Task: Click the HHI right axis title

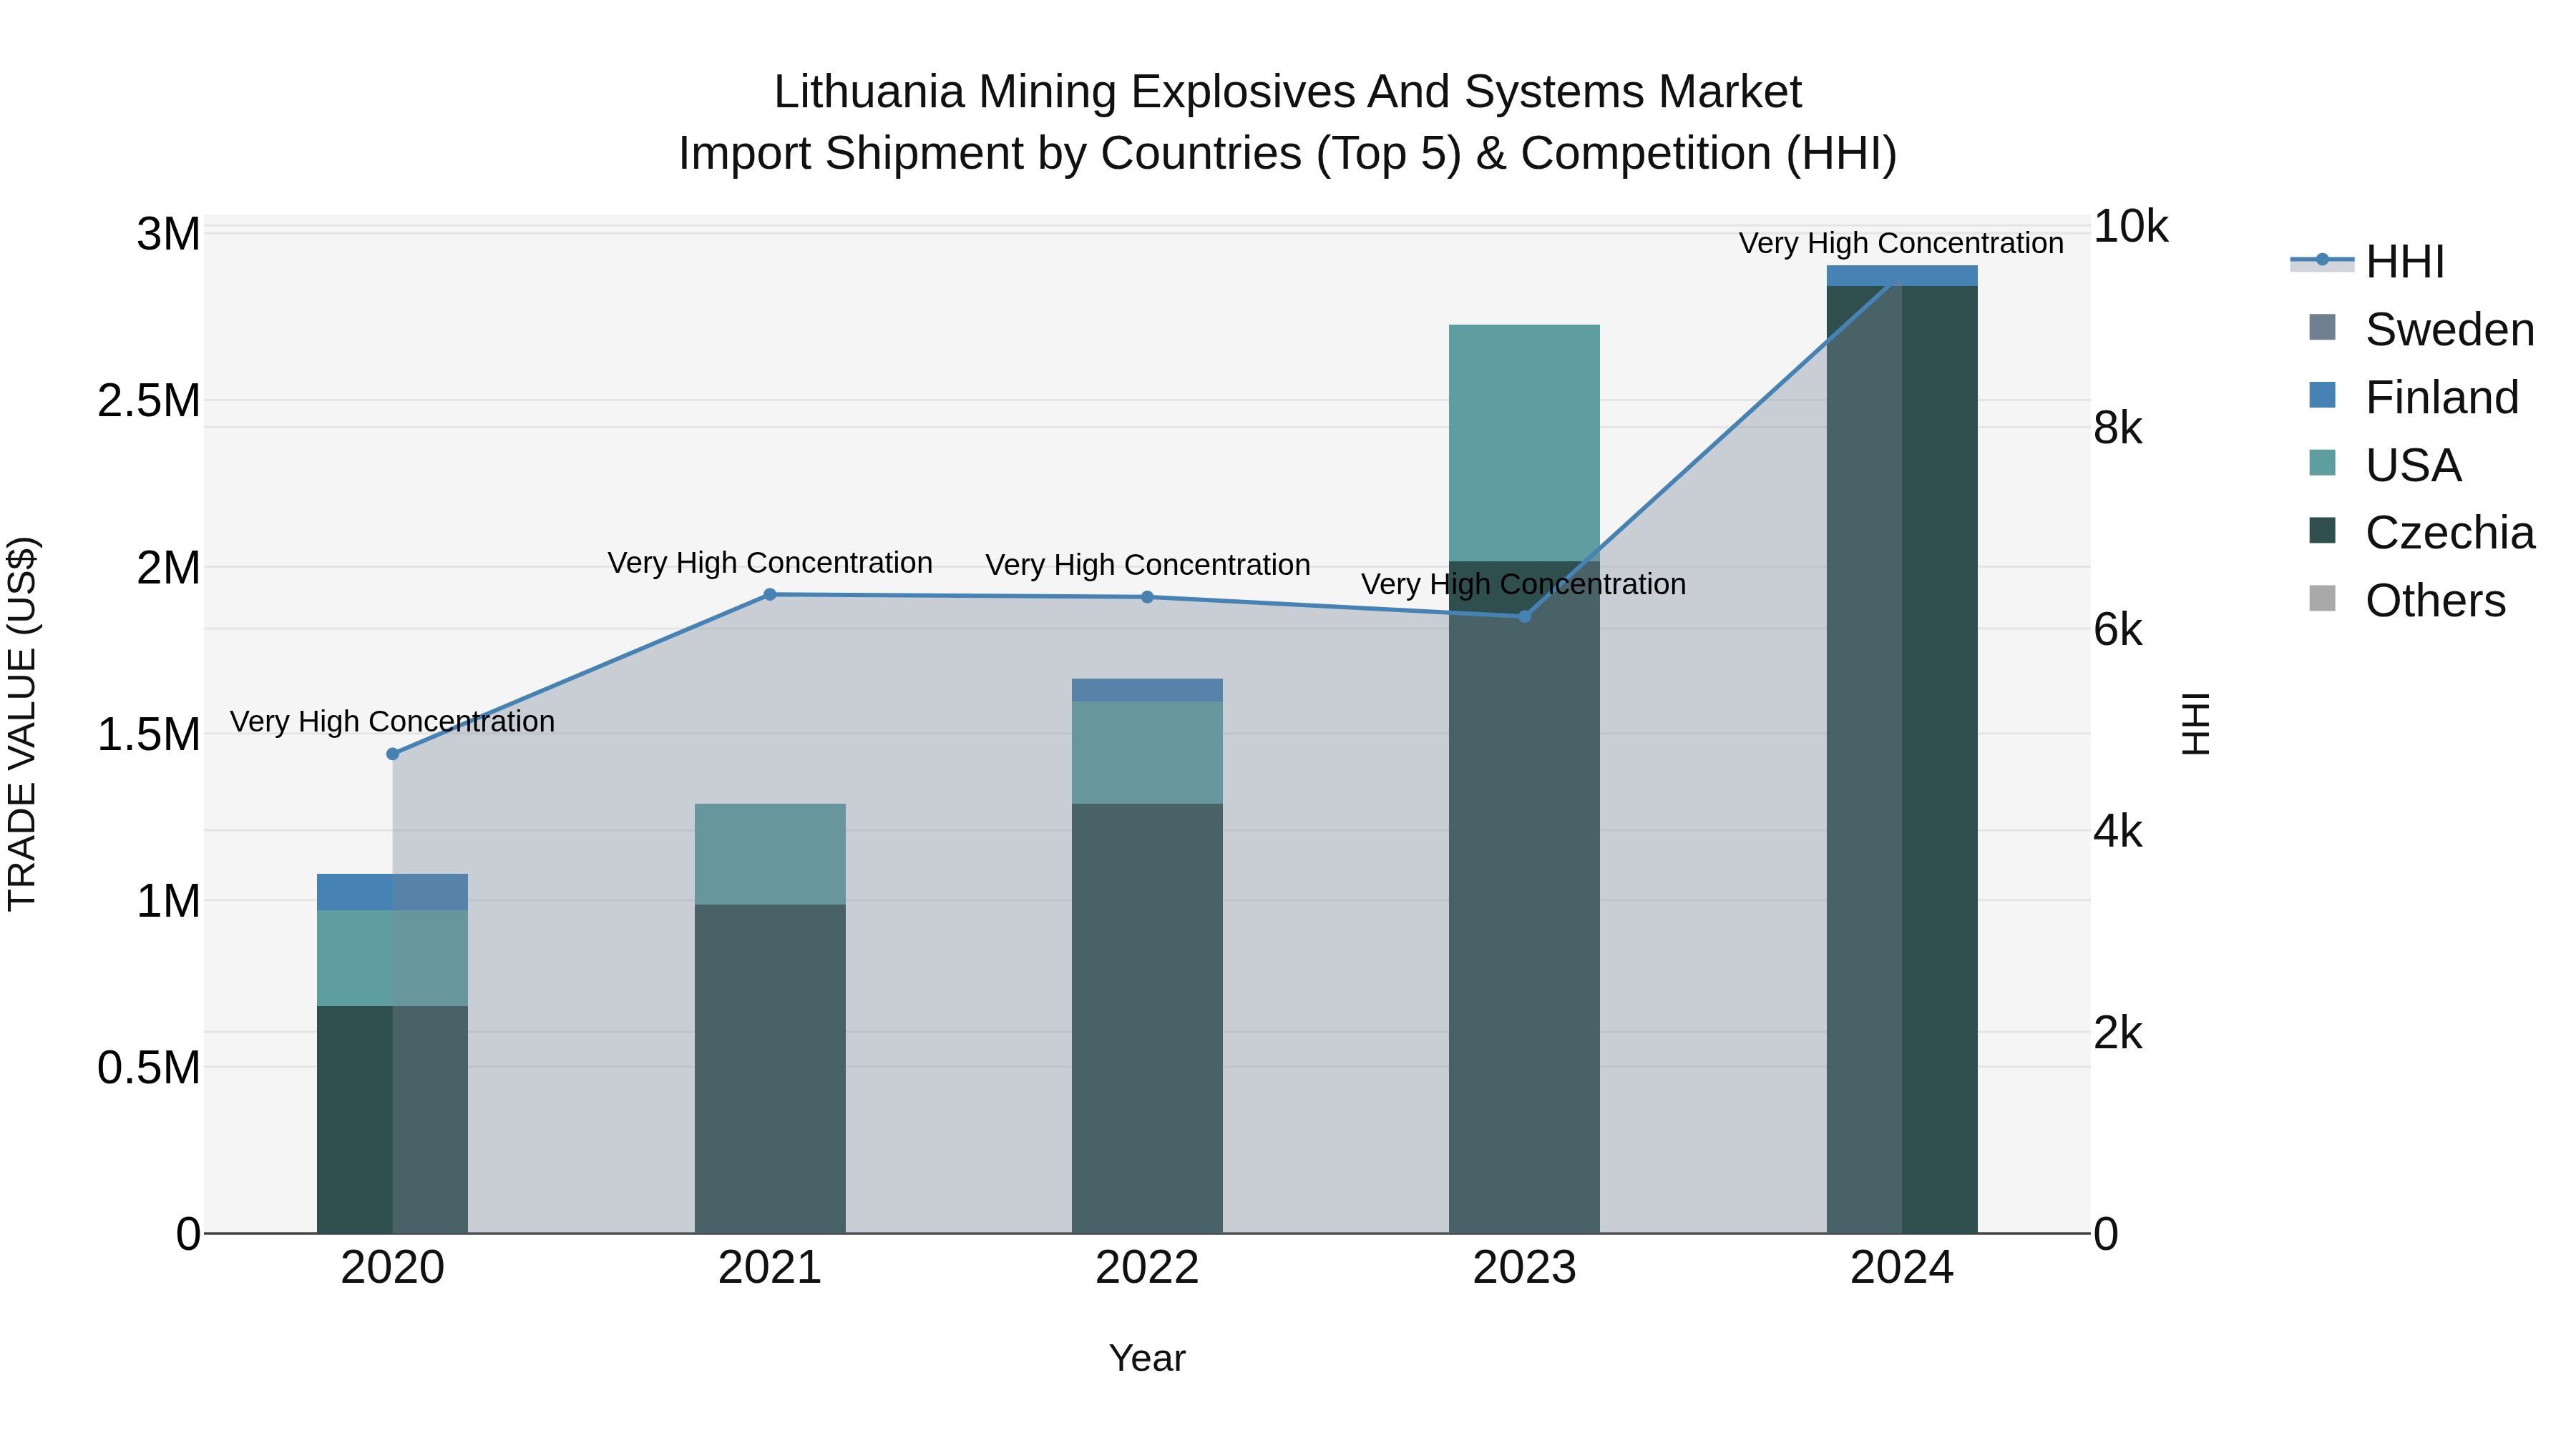Action: [x=2195, y=724]
